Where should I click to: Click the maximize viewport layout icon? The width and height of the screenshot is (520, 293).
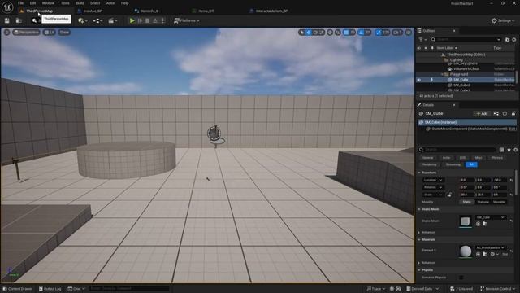coord(409,33)
